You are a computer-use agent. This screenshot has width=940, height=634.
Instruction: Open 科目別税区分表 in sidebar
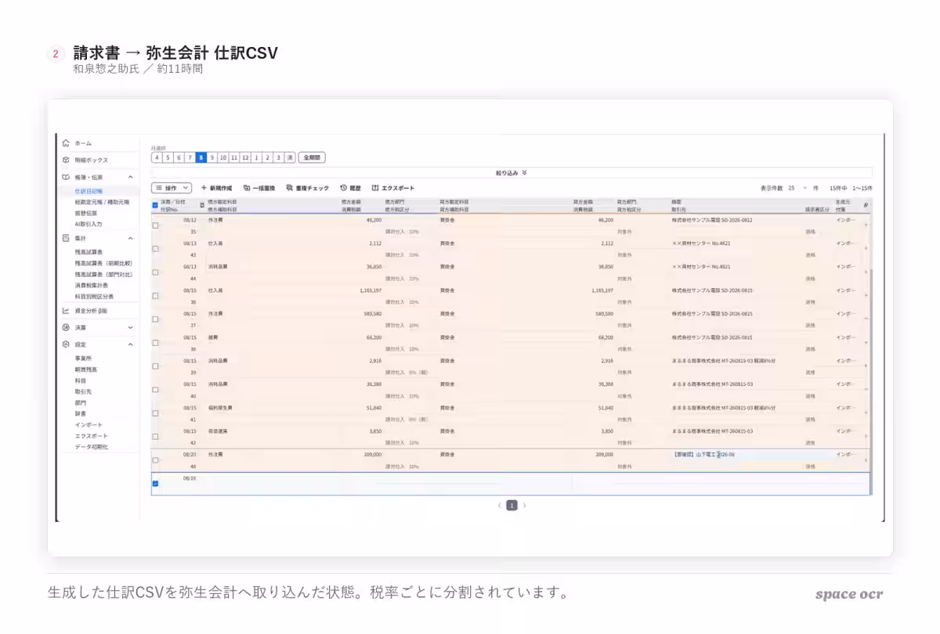point(94,297)
